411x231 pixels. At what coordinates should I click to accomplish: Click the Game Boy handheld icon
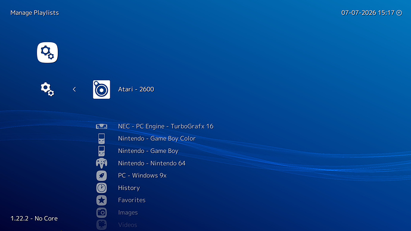101,151
